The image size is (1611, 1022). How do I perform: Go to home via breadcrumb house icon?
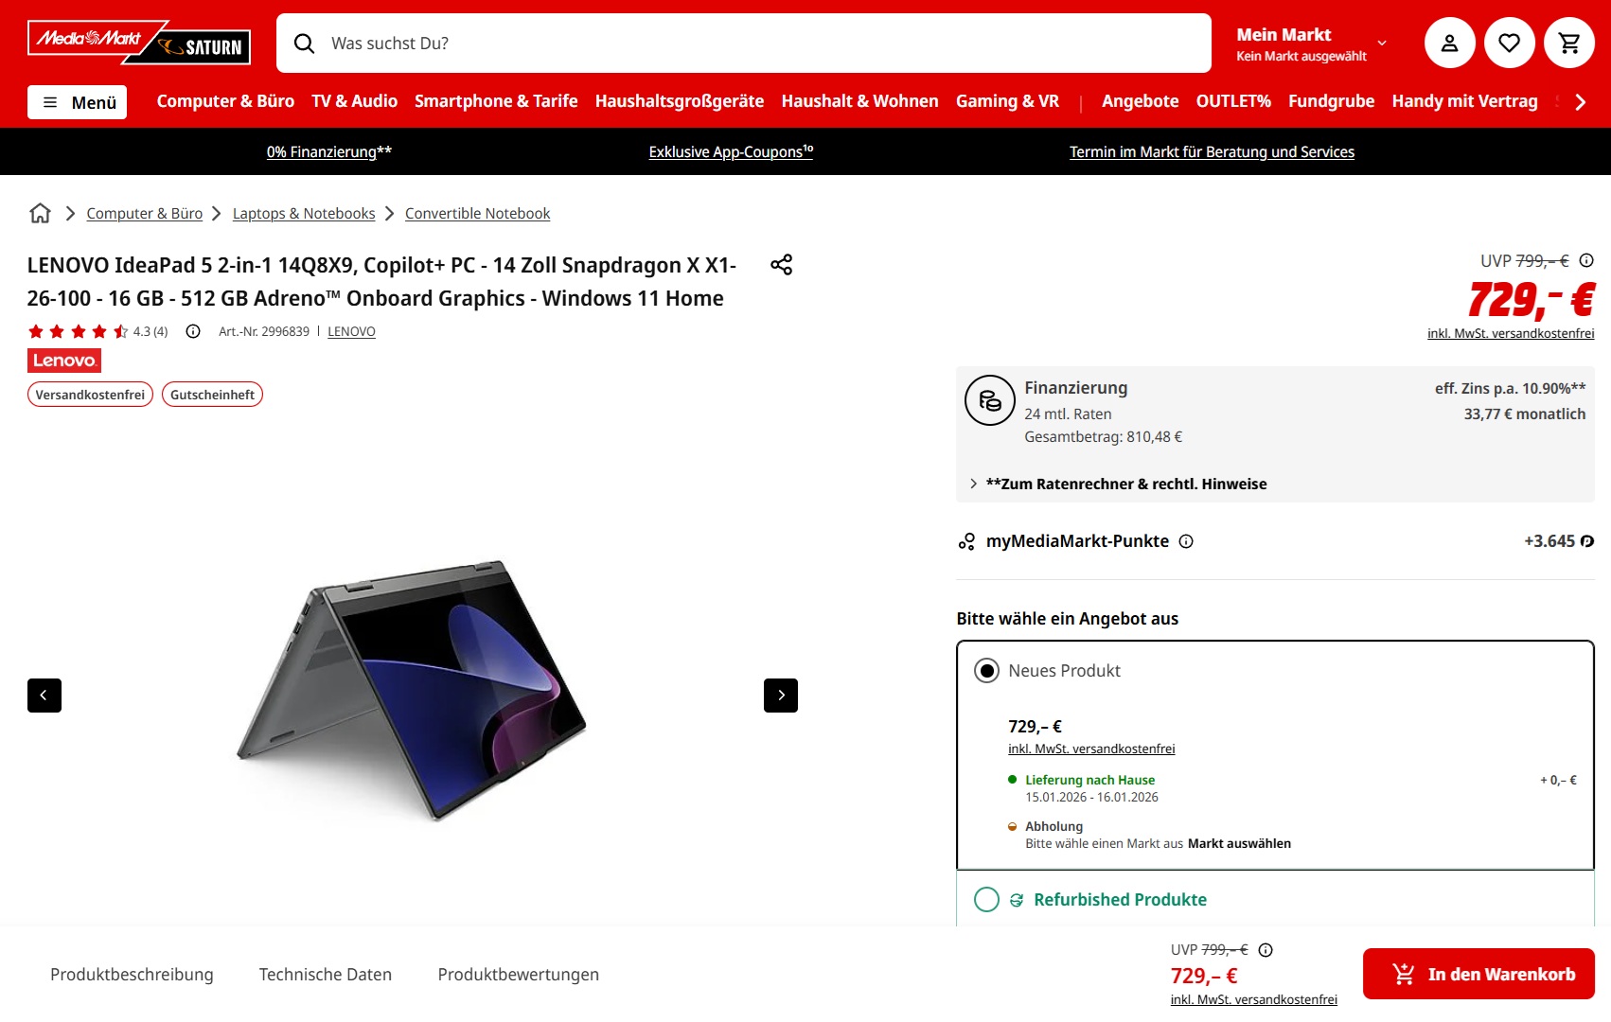40,213
